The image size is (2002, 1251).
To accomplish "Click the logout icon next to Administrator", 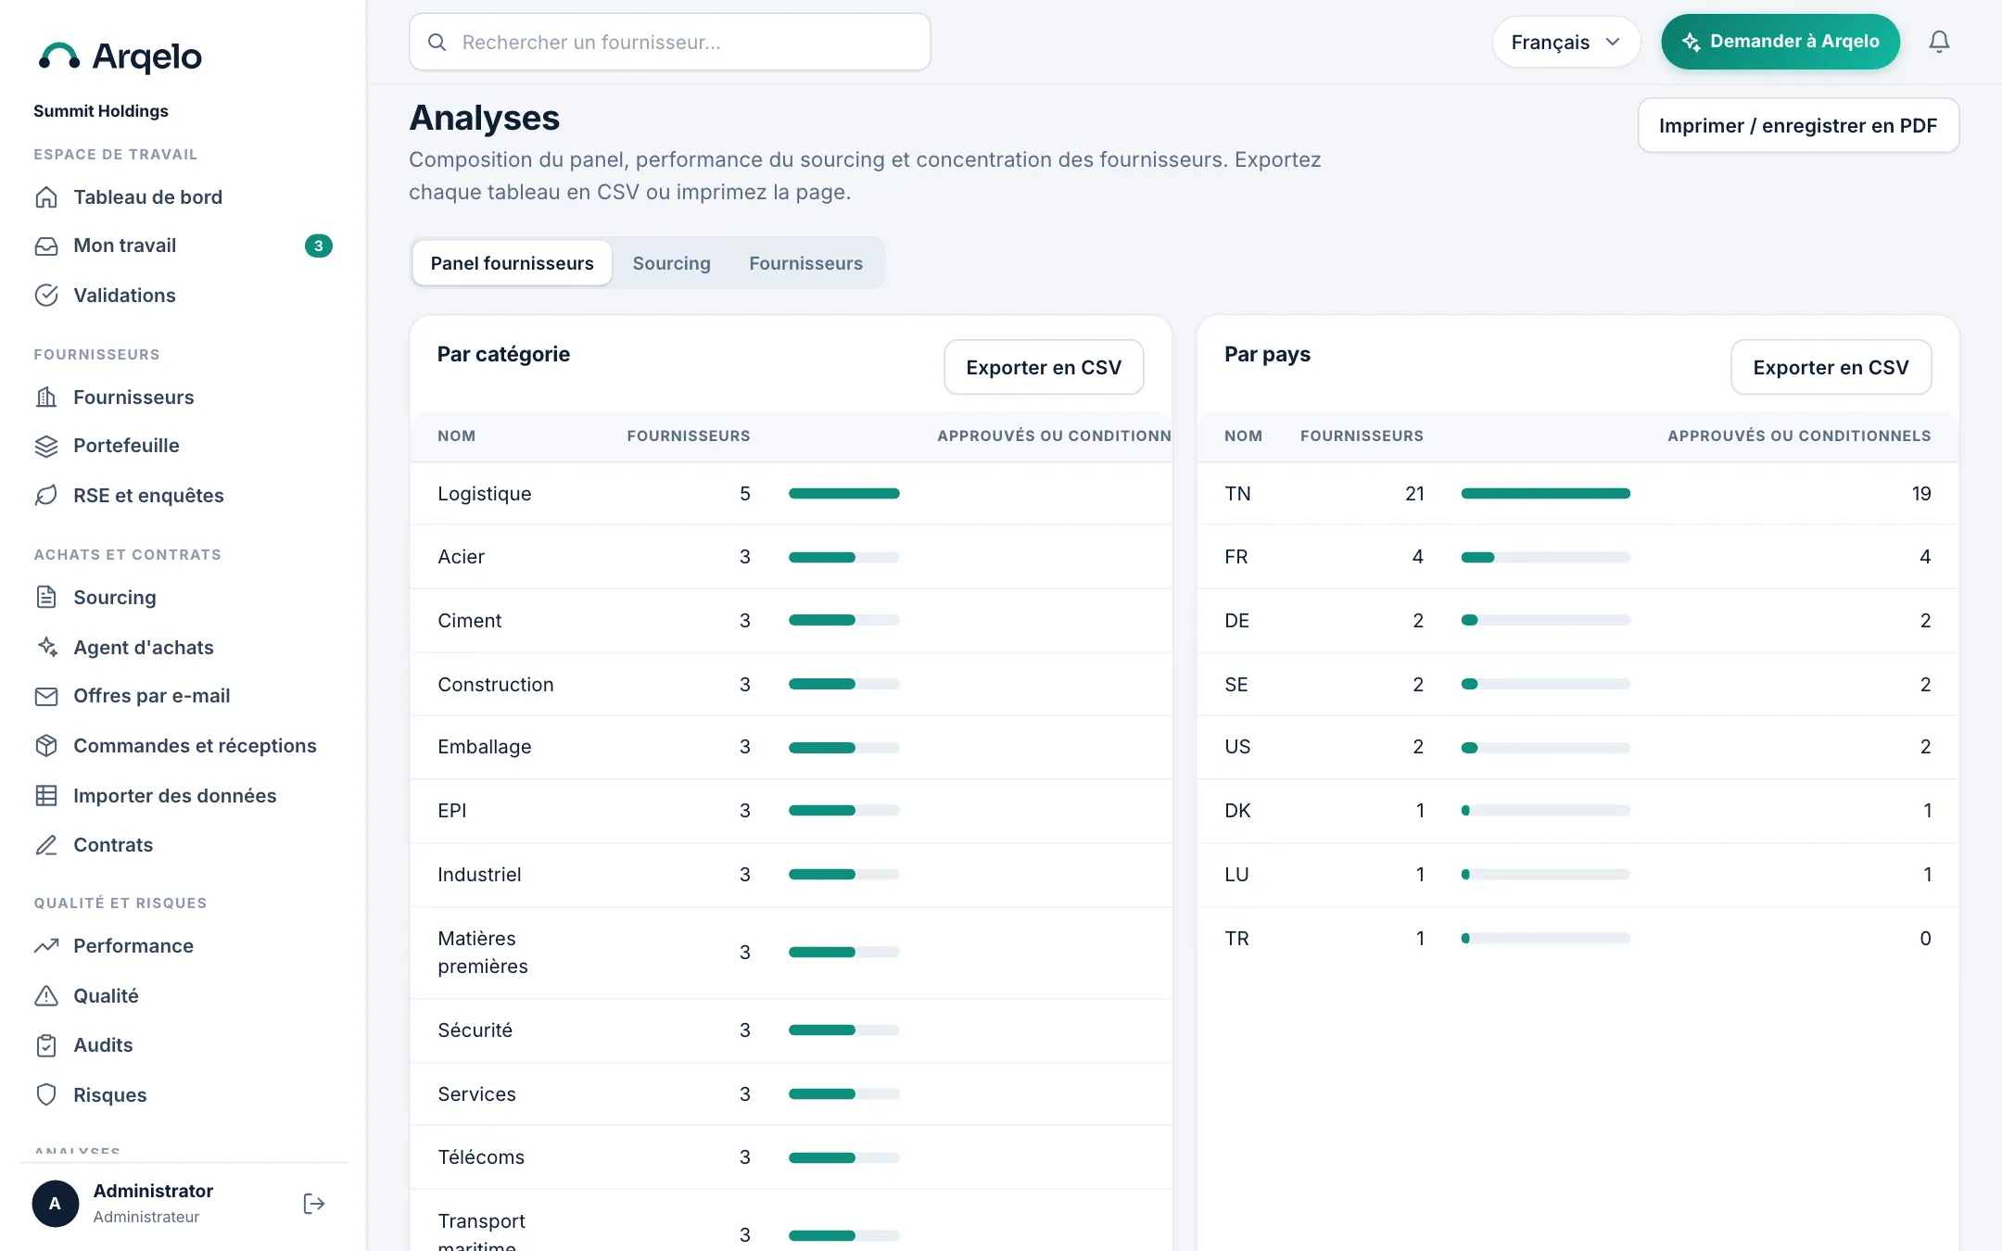I will (313, 1204).
